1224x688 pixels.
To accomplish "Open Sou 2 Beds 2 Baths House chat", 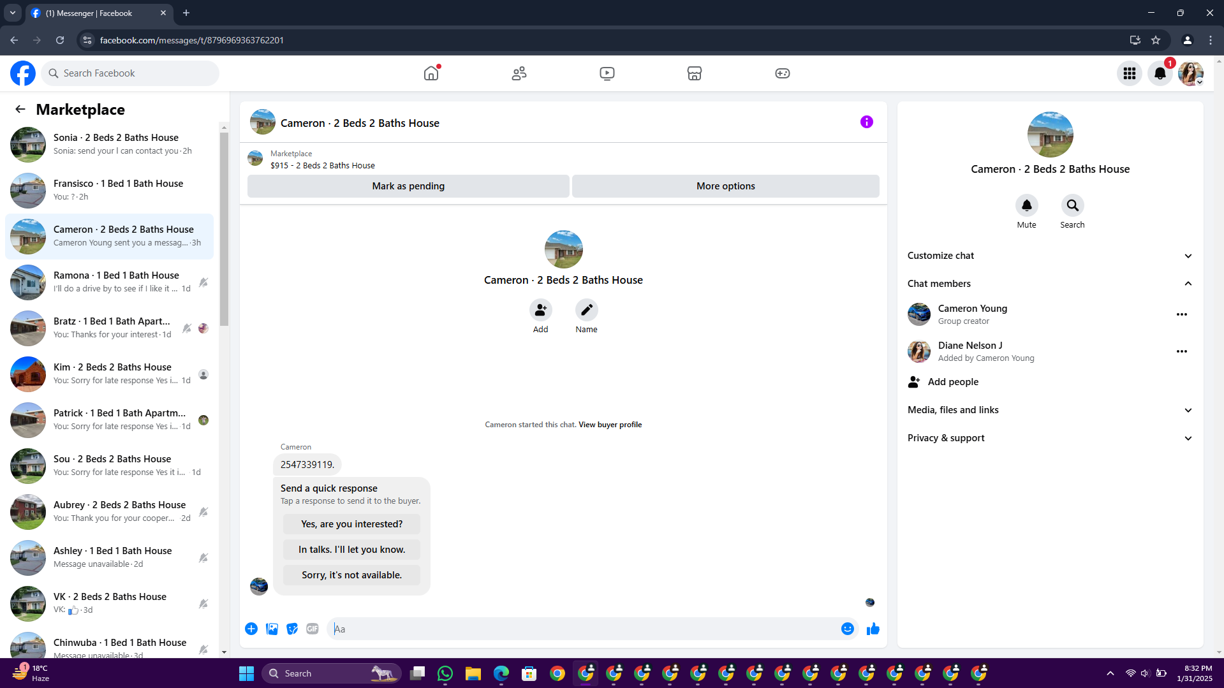I will [x=110, y=465].
